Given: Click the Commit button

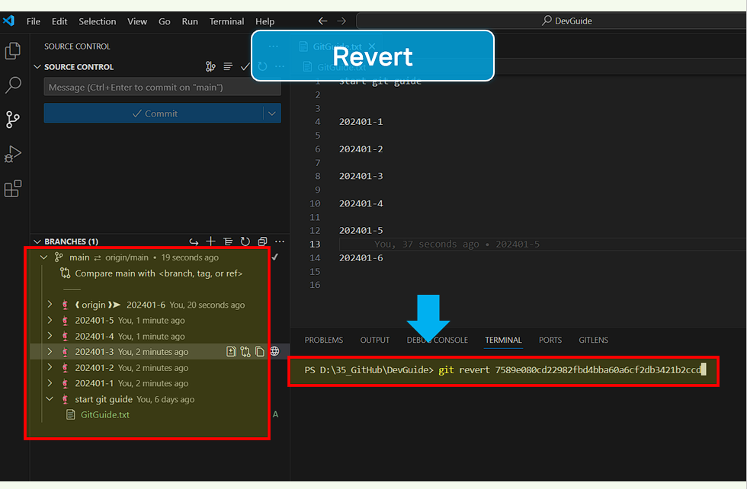Looking at the screenshot, I should (154, 113).
